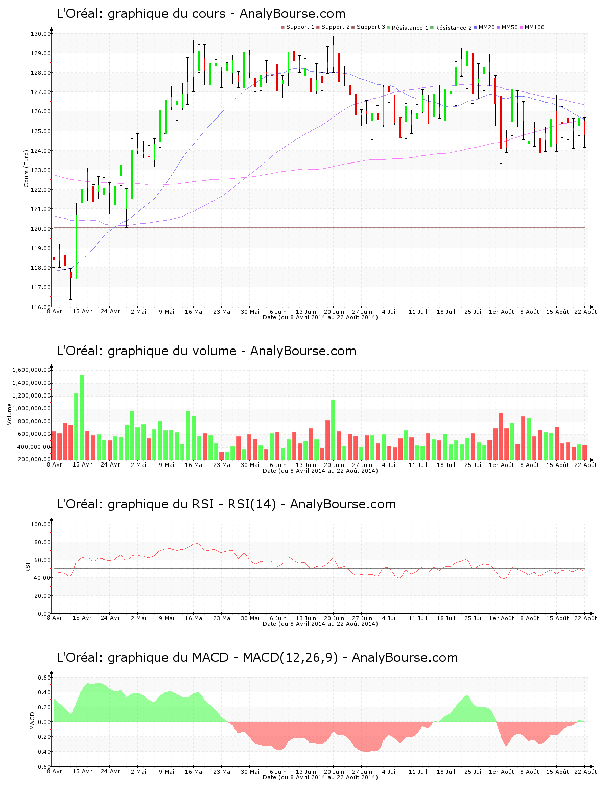Screen dimensions: 613x792
Task: Click the -0.40 value on the MACD axis
Action: point(43,752)
